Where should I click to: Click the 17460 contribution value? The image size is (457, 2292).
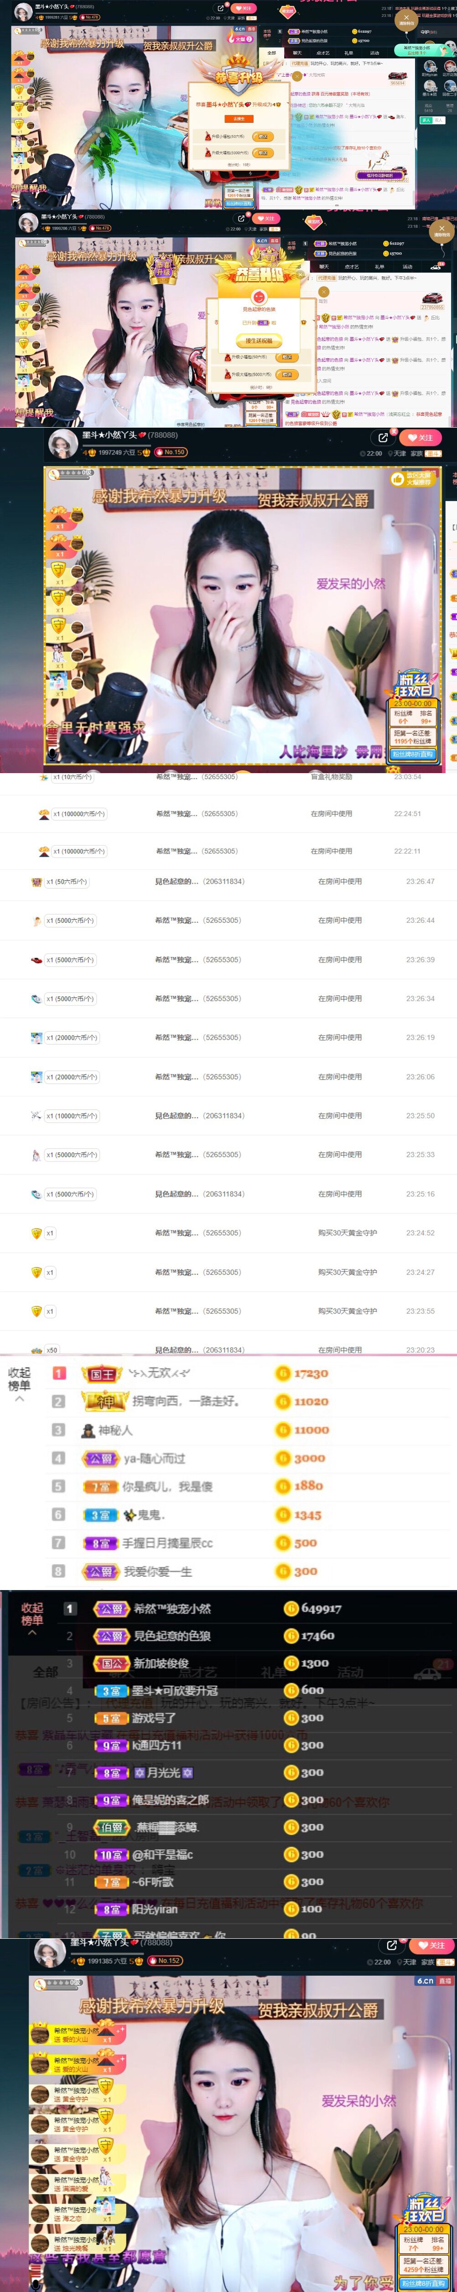coord(317,1636)
